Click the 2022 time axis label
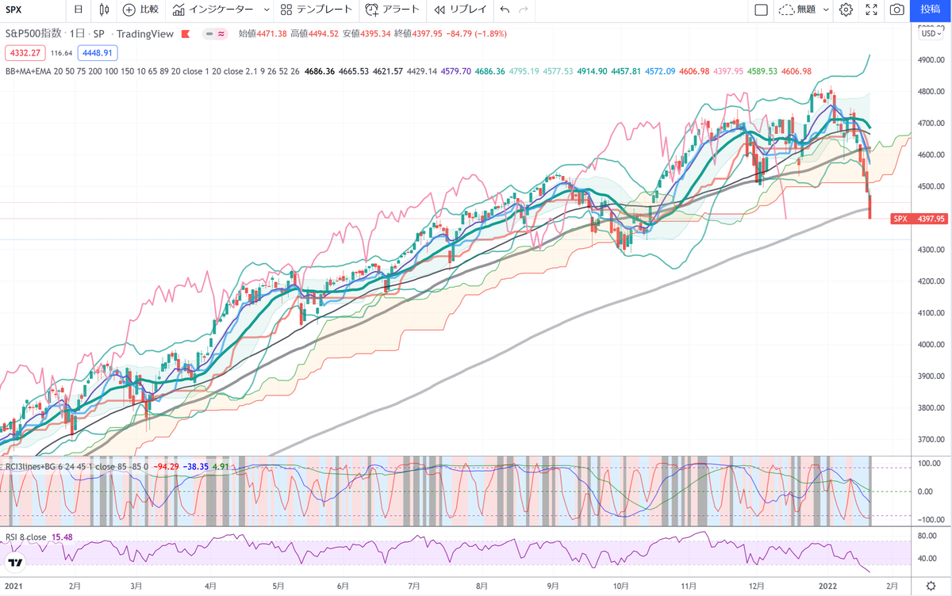952x596 pixels. 828,586
